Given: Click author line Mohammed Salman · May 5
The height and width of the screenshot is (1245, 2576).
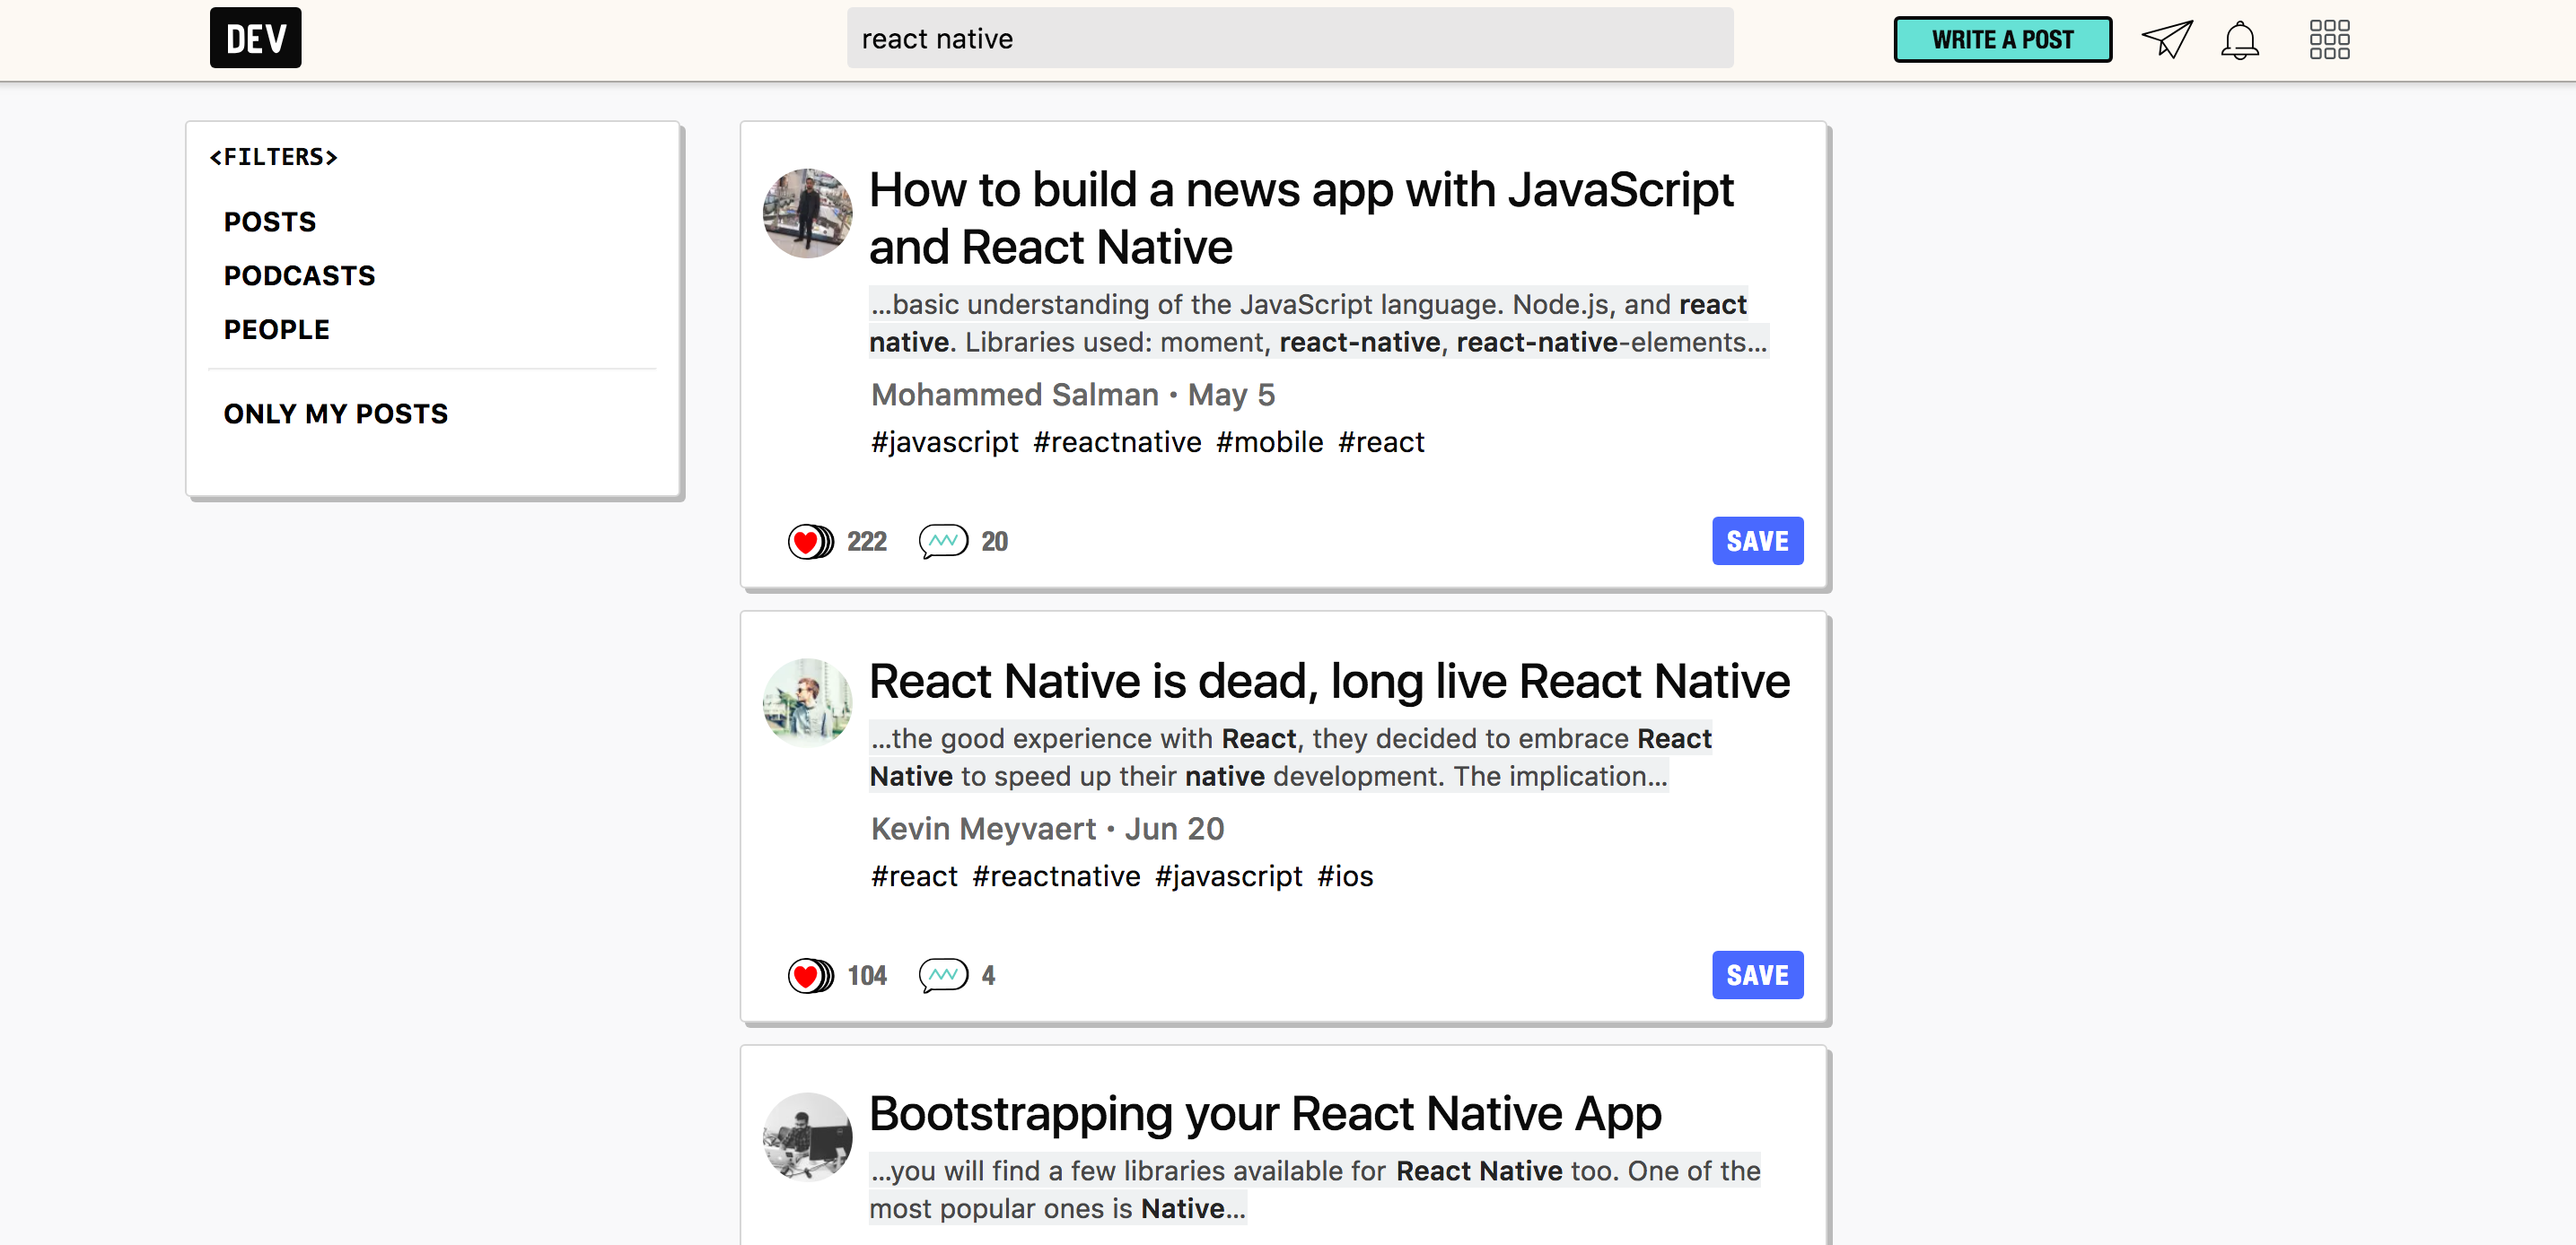Looking at the screenshot, I should click(1073, 395).
